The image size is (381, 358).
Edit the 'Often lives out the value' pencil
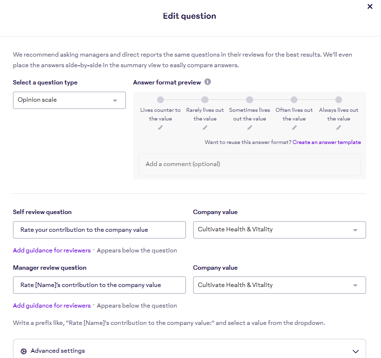(x=294, y=128)
